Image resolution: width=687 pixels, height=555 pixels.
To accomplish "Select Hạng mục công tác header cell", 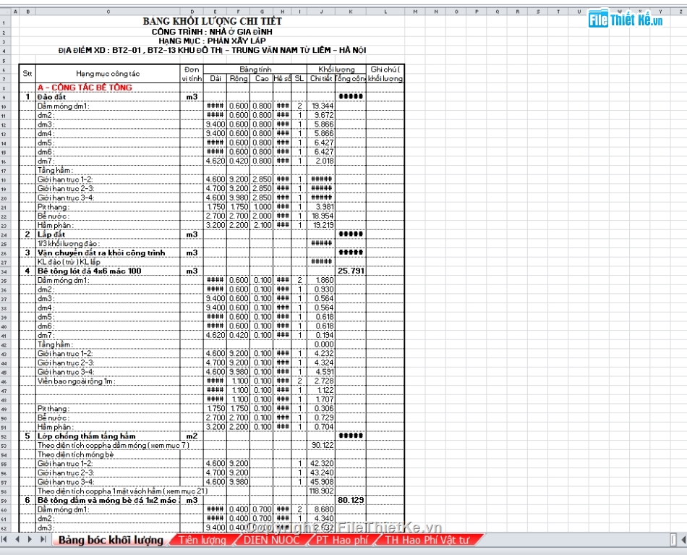I will click(108, 74).
